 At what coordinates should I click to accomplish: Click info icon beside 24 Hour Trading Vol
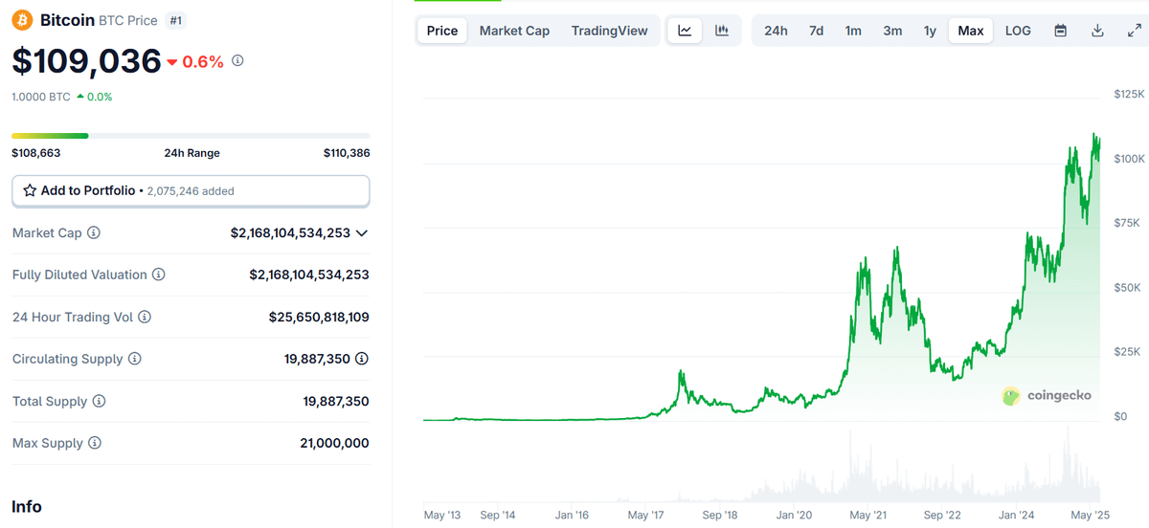point(145,317)
